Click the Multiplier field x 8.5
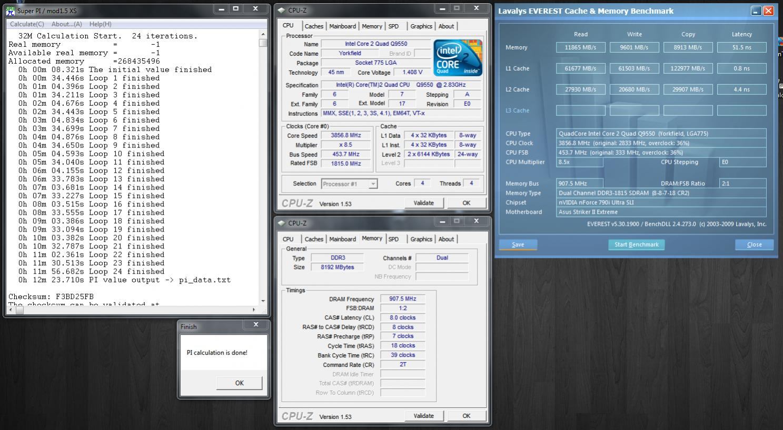Image resolution: width=783 pixels, height=430 pixels. tap(345, 145)
